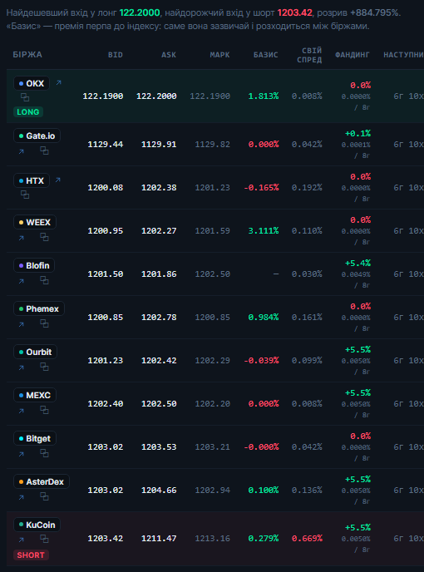The height and width of the screenshot is (572, 424).
Task: Select the Bitget exchange badge
Action: point(35,438)
